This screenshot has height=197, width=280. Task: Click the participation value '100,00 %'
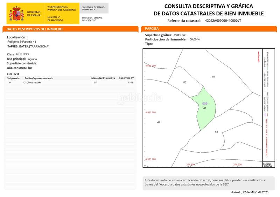(194, 39)
